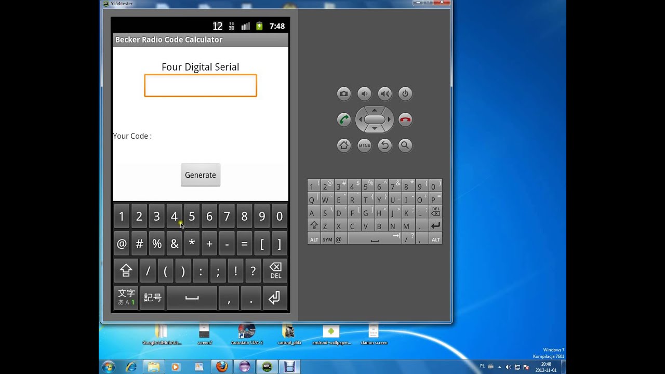The width and height of the screenshot is (665, 374).
Task: Open Internet Explorer from the taskbar
Action: 131,366
